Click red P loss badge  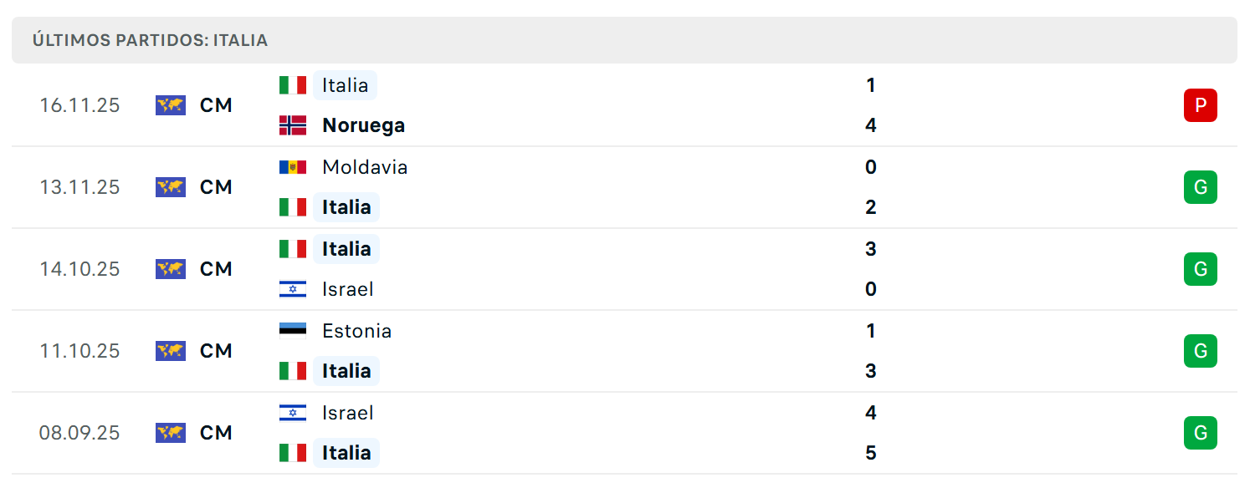pos(1201,105)
